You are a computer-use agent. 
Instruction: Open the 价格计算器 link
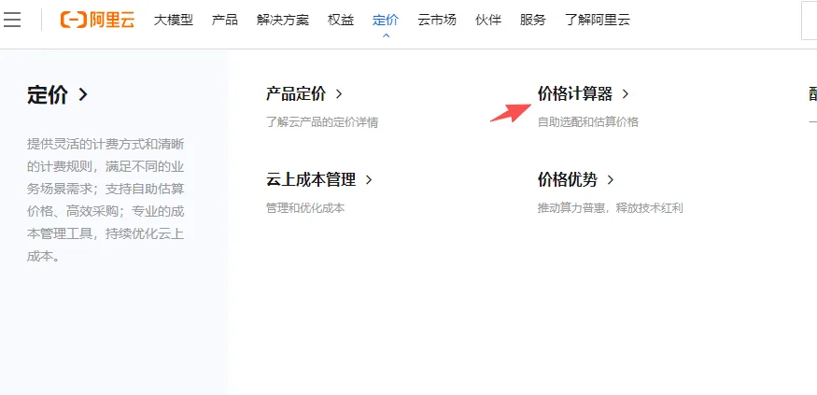(575, 94)
